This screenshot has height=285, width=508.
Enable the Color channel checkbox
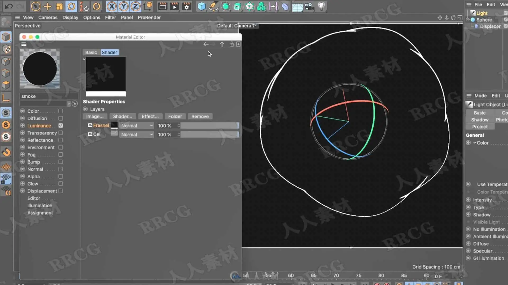click(x=61, y=111)
